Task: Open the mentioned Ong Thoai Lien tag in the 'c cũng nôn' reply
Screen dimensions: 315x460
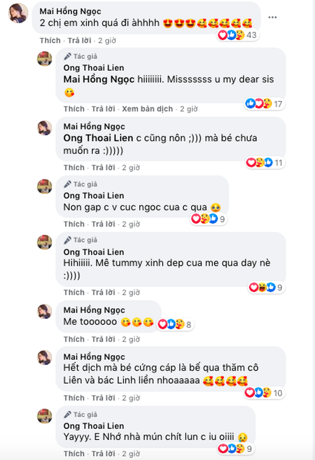Action: coord(98,138)
